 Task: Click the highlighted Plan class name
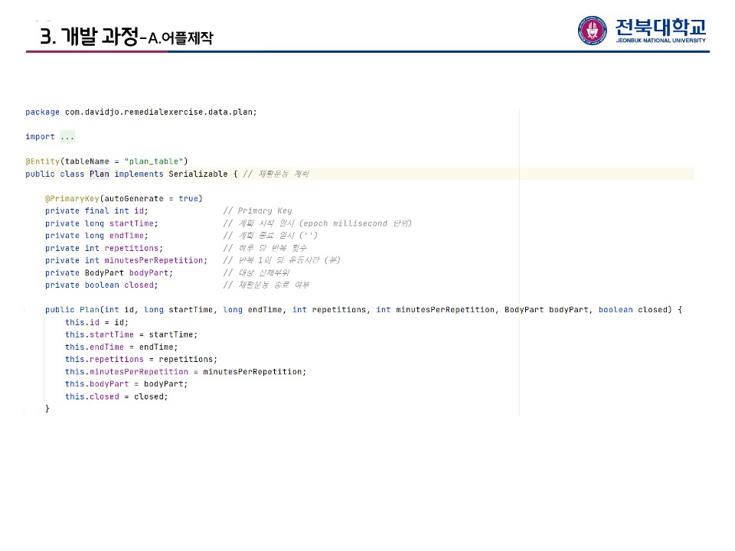coord(100,174)
